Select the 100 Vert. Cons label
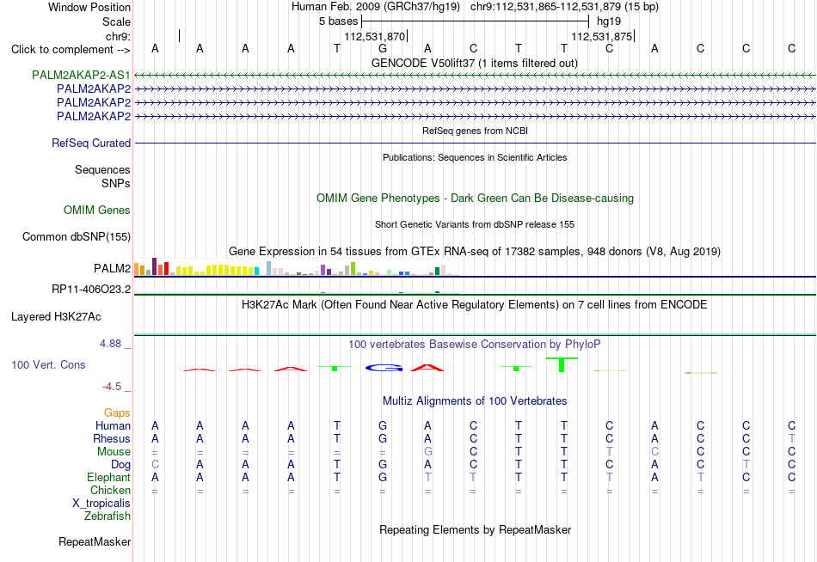Screen dimensions: 817x562 click(x=48, y=364)
